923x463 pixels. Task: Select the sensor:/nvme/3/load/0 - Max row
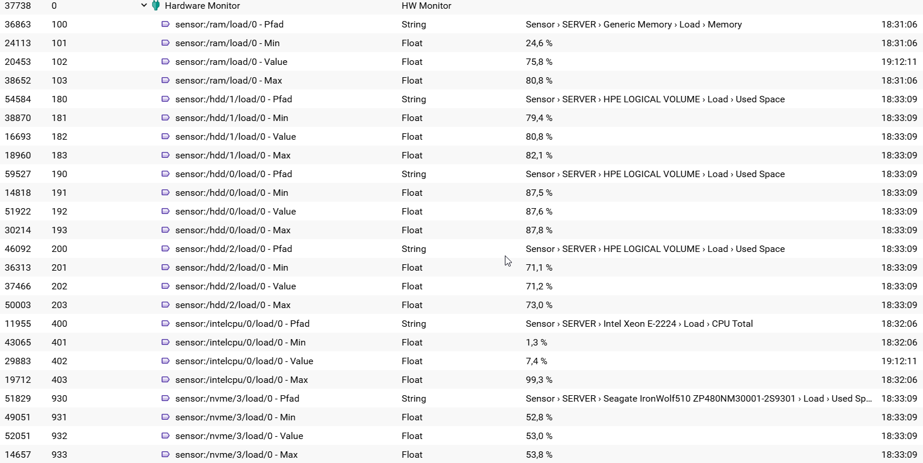236,455
